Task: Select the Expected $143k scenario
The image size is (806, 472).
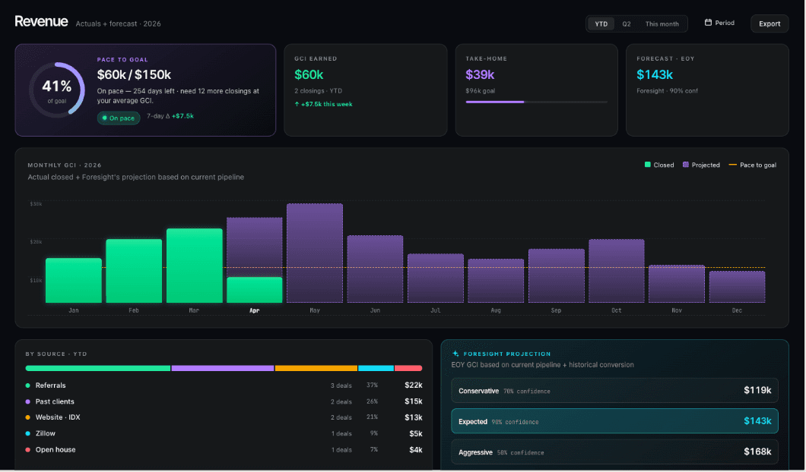Action: (614, 421)
